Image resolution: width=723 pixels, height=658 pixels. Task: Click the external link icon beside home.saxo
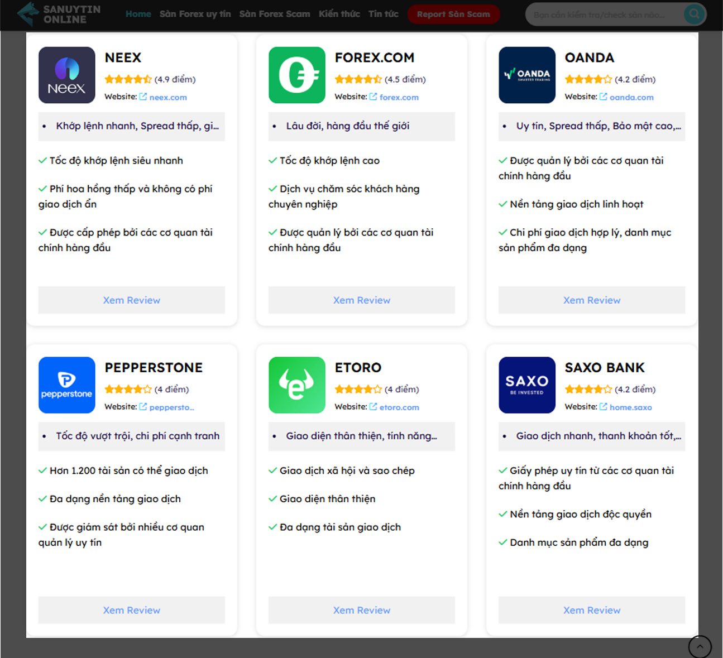(604, 406)
